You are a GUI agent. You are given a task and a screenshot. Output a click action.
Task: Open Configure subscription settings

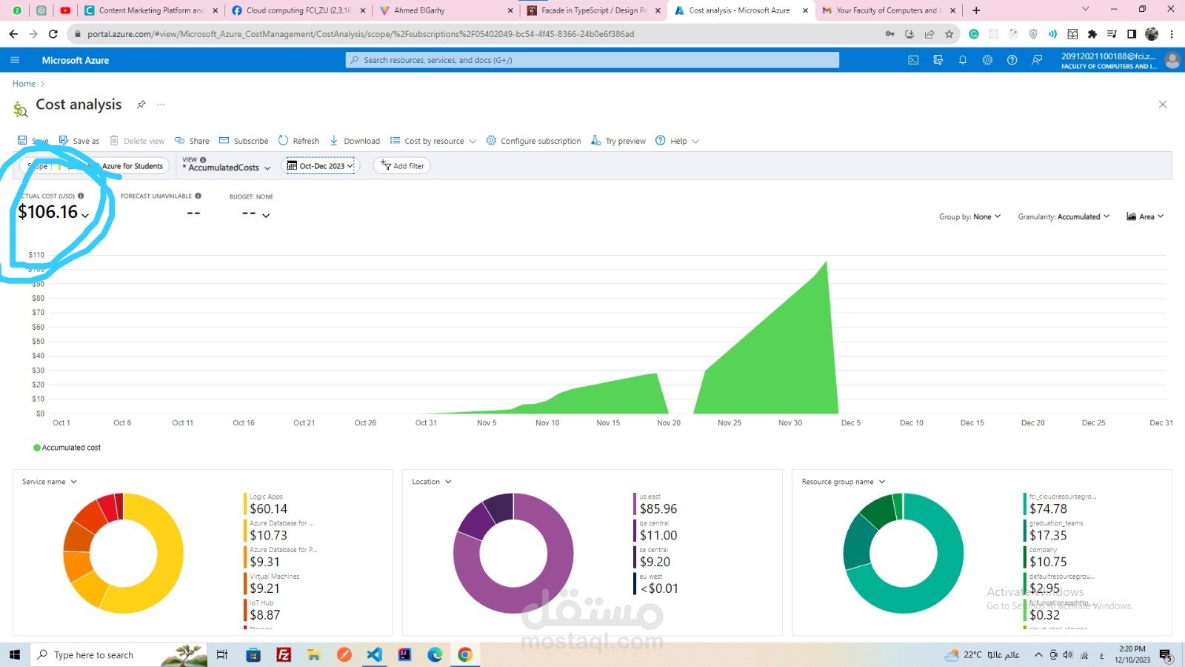click(533, 141)
